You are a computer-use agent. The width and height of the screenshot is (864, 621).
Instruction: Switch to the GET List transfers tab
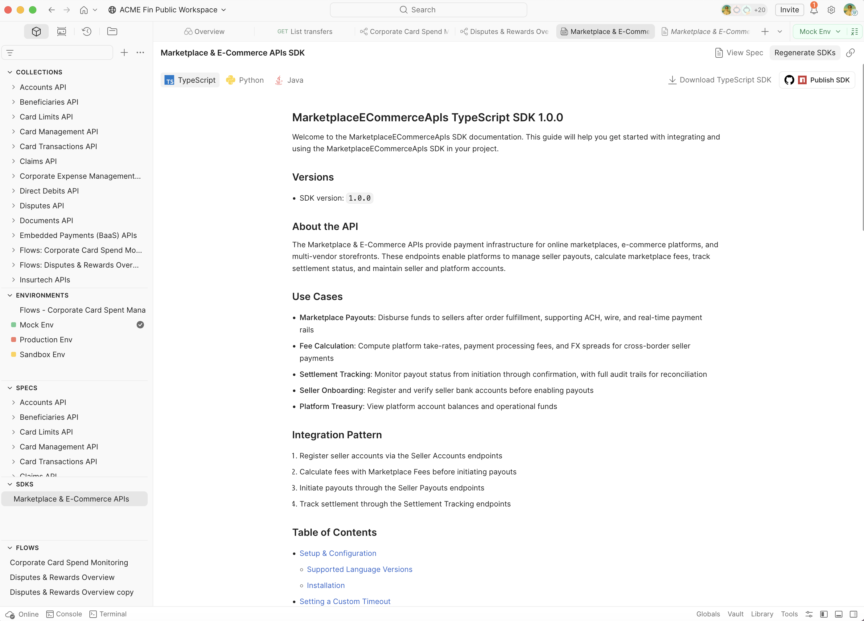click(305, 32)
